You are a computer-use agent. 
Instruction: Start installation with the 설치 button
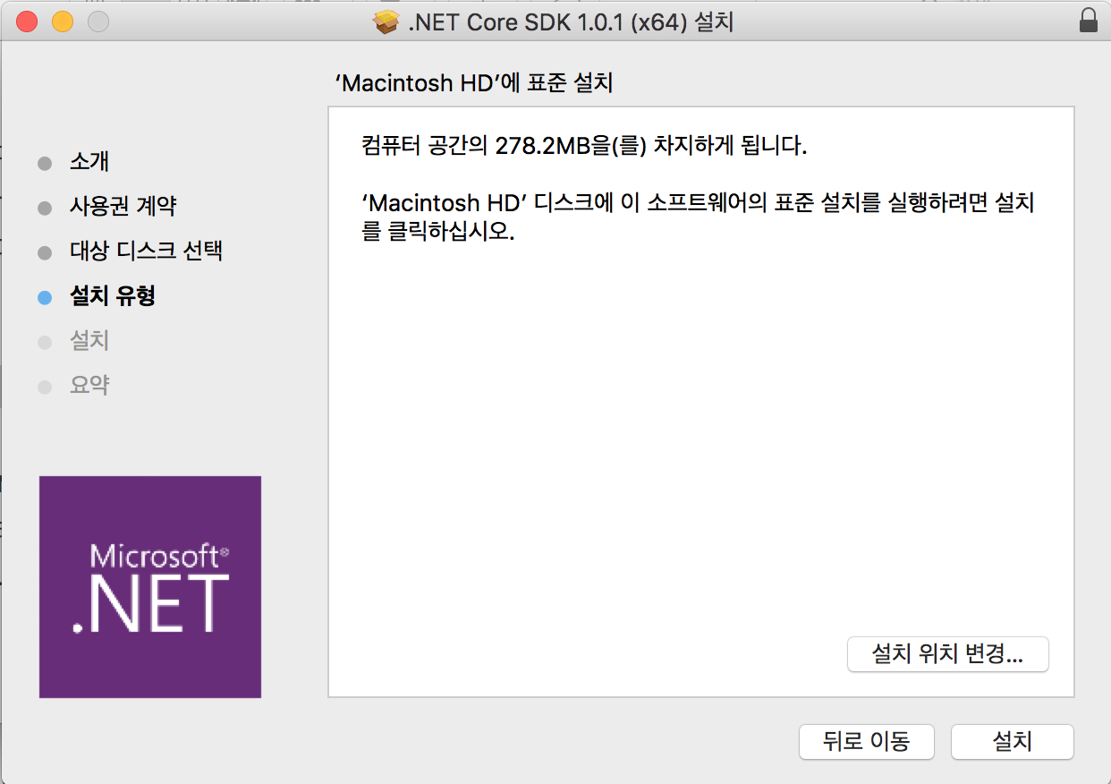click(x=1012, y=742)
